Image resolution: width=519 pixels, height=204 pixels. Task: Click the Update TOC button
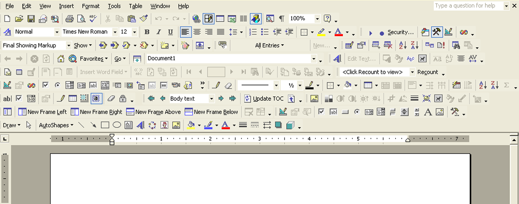264,99
